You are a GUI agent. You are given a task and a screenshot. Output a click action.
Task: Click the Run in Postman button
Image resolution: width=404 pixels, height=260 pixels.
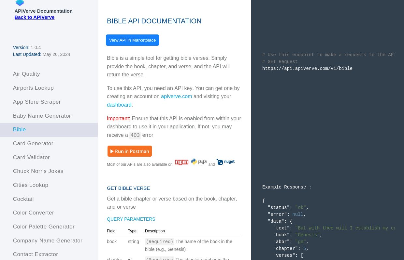coord(130,151)
